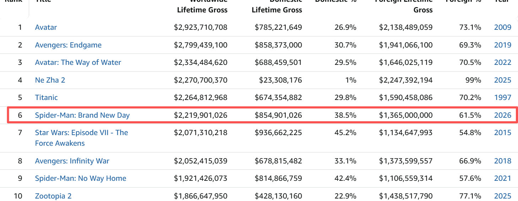Open the 2009 year link
Screen dimensions: 518x201
503,27
